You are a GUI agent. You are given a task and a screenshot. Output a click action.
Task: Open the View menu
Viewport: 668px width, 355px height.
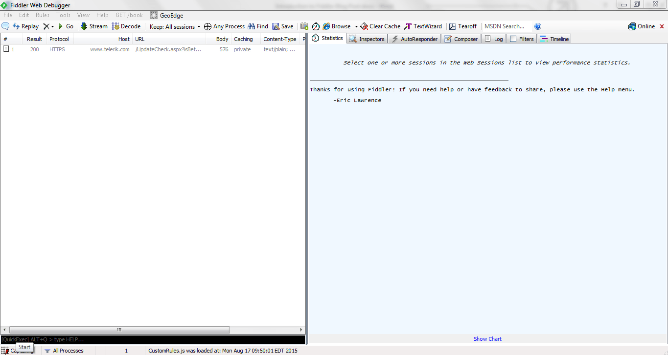click(x=84, y=15)
